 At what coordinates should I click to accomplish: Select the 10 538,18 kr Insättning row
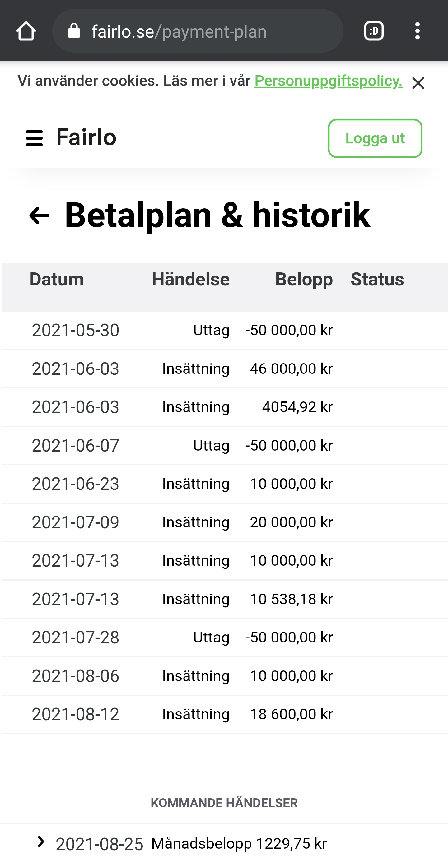(224, 599)
